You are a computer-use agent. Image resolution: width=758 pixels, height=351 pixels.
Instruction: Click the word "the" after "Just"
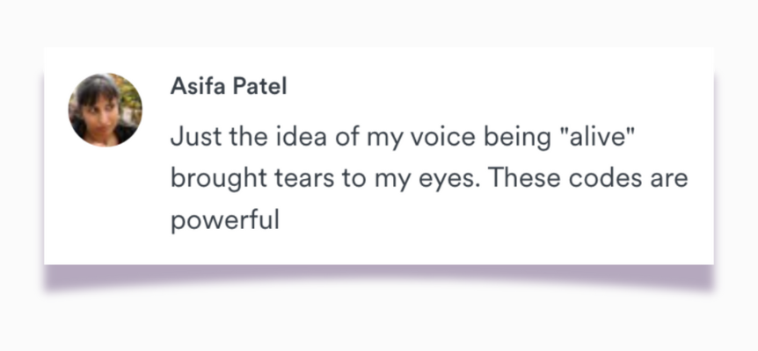[245, 138]
